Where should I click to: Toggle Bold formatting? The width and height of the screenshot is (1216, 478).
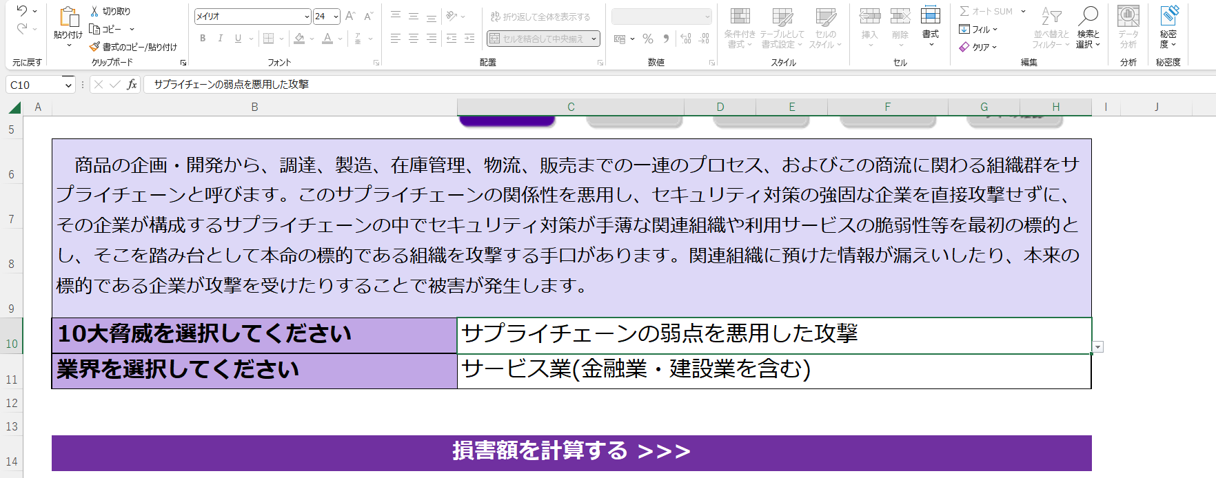pyautogui.click(x=203, y=39)
